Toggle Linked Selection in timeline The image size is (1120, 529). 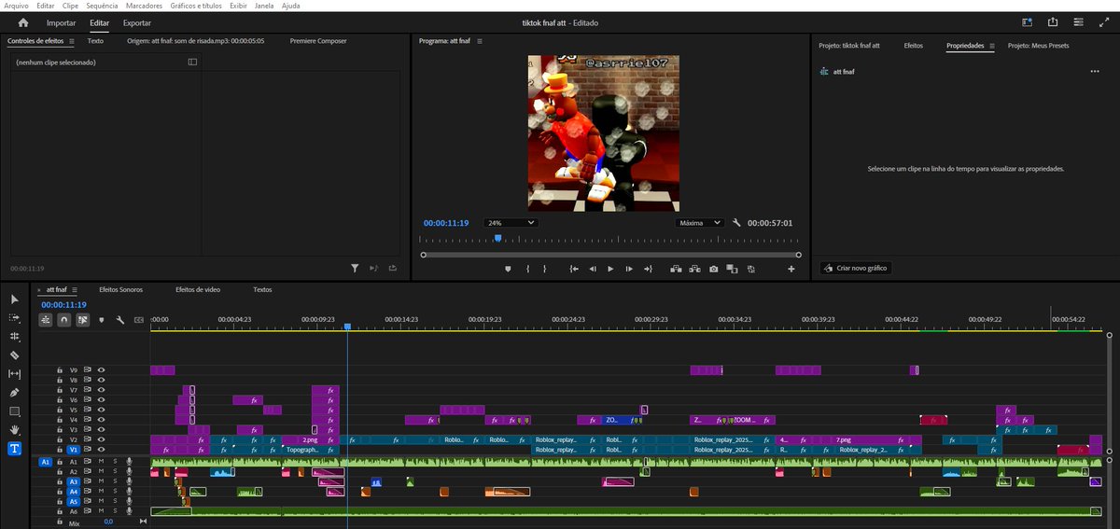pos(83,319)
